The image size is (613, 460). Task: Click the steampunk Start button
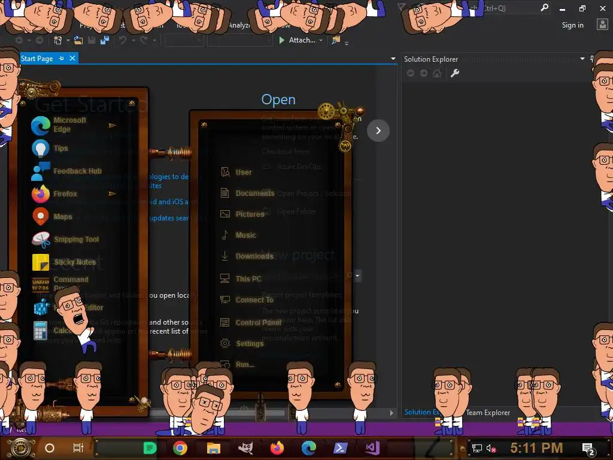pos(21,448)
